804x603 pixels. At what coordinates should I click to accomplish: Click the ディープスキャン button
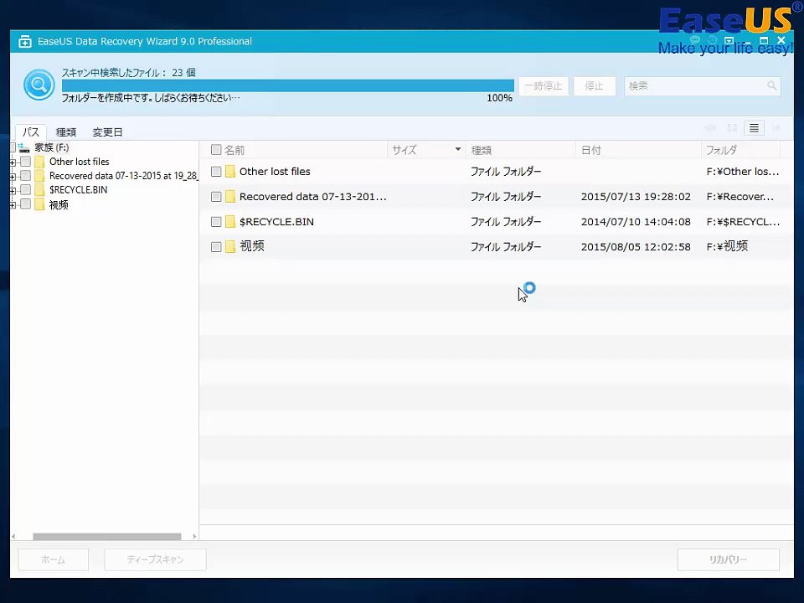(x=156, y=559)
